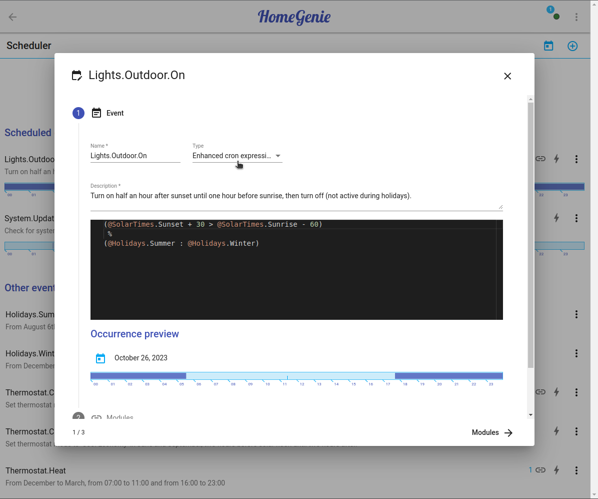Select the Thermostat.Heat schedule row
Screen dimensions: 598x499
[x=295, y=476]
